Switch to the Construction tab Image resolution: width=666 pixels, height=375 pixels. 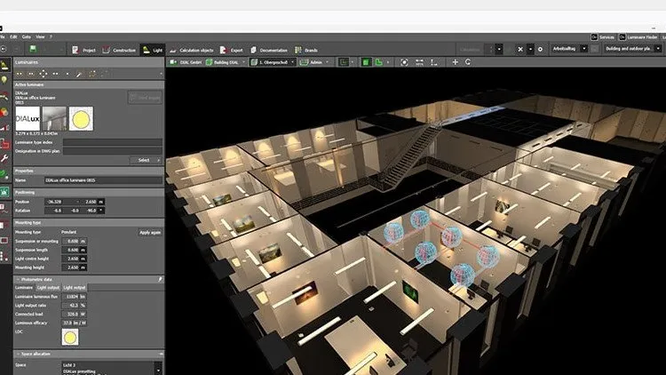(119, 50)
